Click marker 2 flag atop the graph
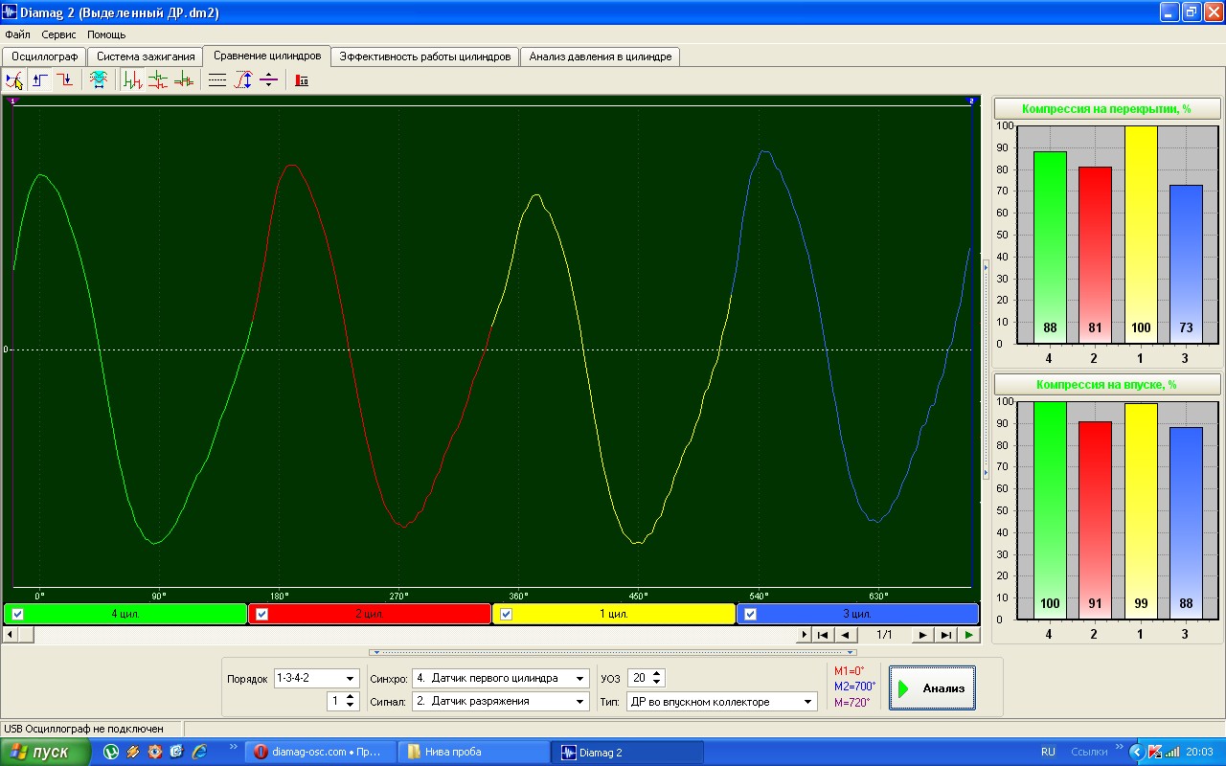 (971, 101)
